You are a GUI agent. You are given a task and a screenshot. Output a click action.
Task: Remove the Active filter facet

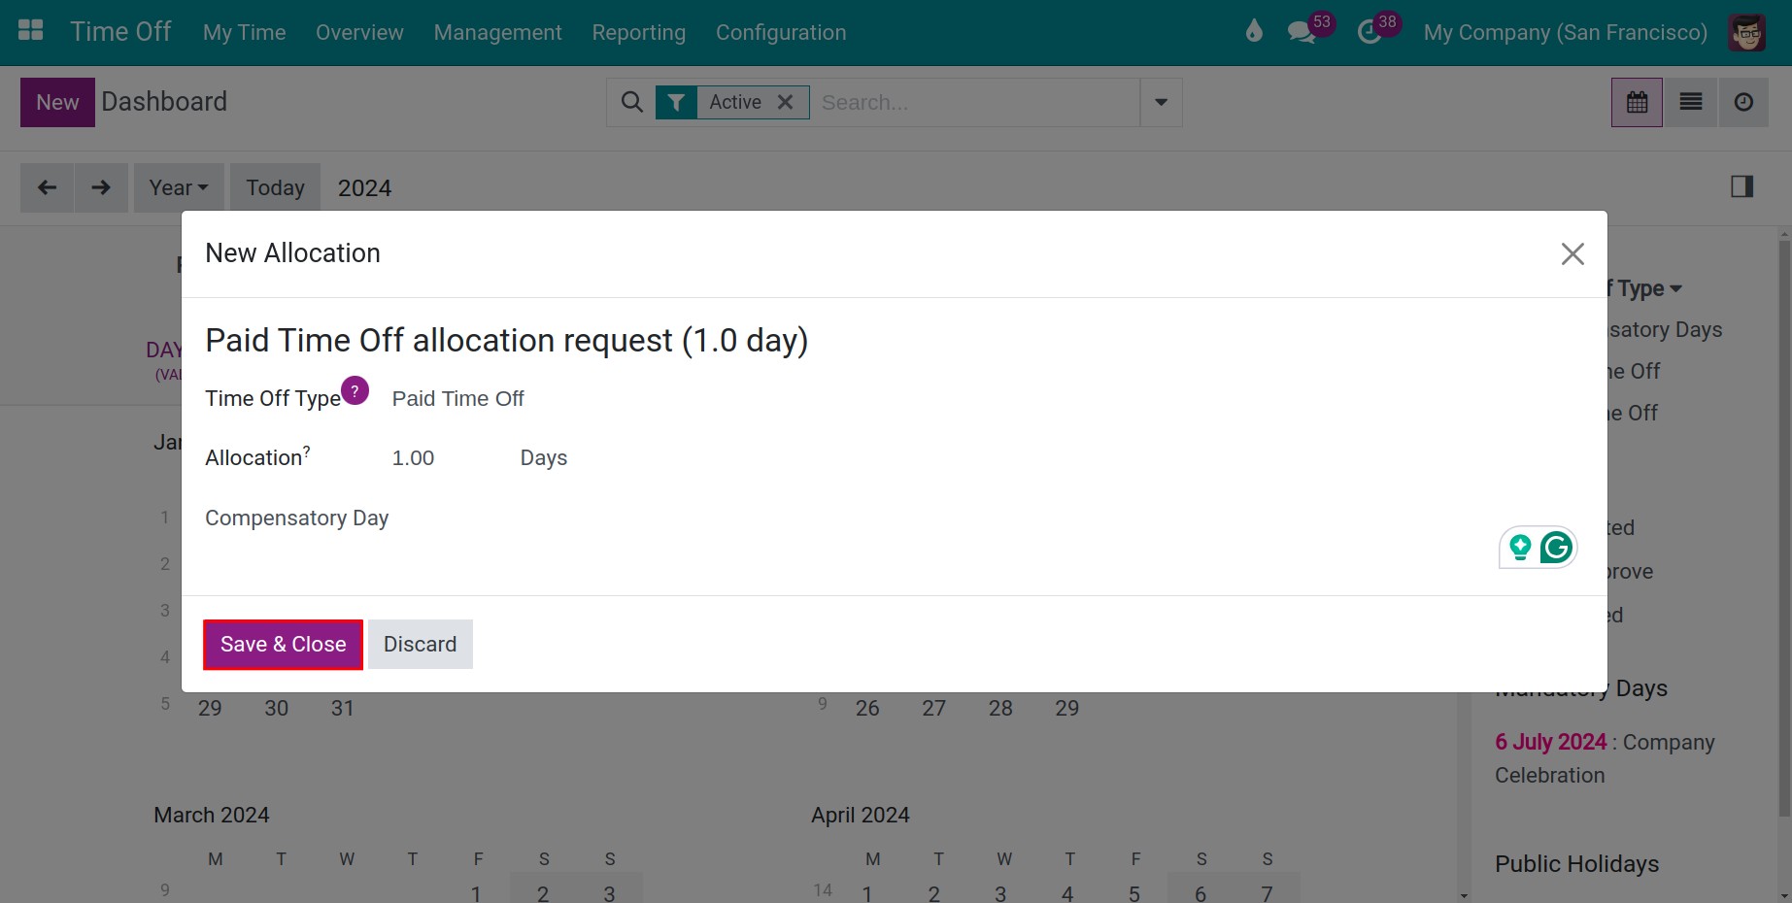click(786, 102)
